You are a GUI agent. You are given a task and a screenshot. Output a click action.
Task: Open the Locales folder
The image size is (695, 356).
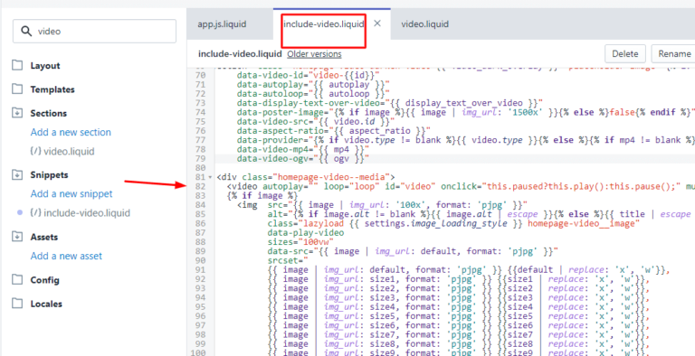[46, 304]
